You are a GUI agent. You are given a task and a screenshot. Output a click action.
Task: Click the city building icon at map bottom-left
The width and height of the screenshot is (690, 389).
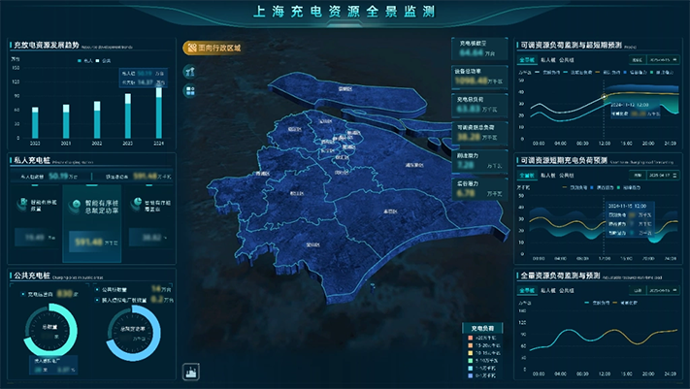click(x=190, y=371)
